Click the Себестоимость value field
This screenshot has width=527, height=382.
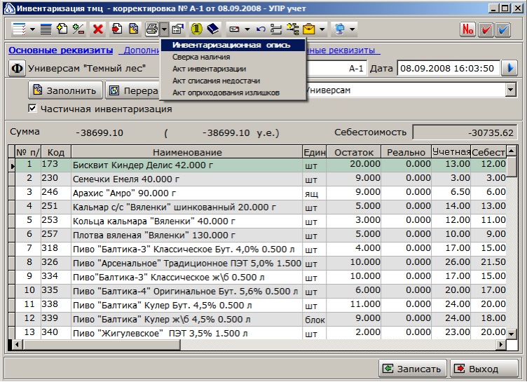(x=464, y=132)
